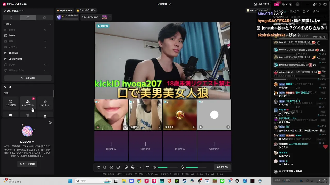
Task: Open Steam from the taskbar
Action: (x=184, y=181)
